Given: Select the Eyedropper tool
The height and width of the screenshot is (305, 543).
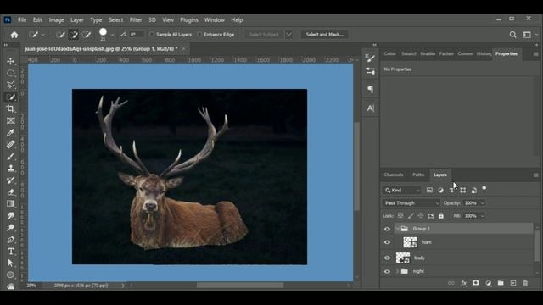Looking at the screenshot, I should 11,132.
